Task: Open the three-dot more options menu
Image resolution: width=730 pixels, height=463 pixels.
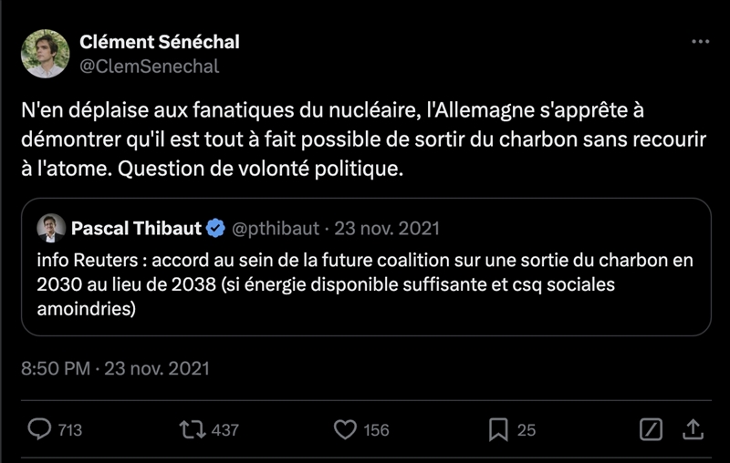Action: tap(700, 42)
